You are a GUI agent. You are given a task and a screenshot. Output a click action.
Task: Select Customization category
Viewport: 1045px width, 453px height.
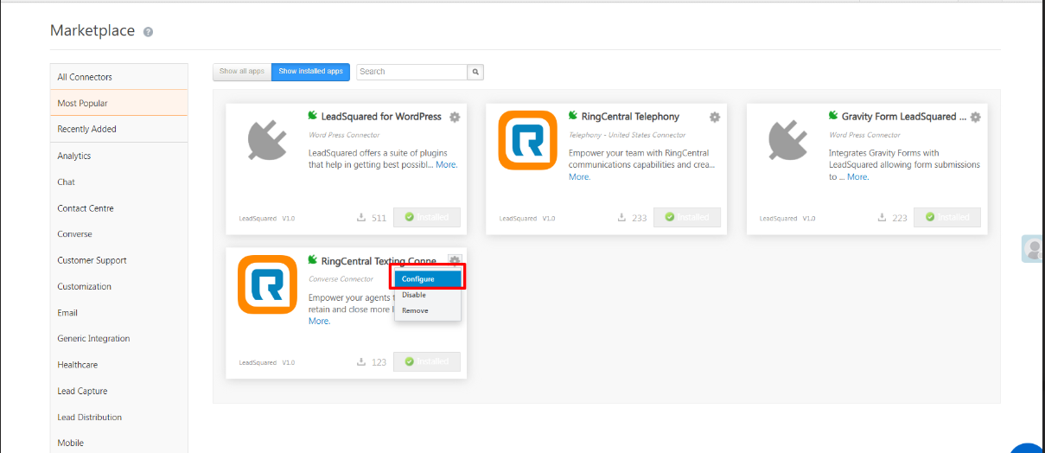pyautogui.click(x=119, y=286)
